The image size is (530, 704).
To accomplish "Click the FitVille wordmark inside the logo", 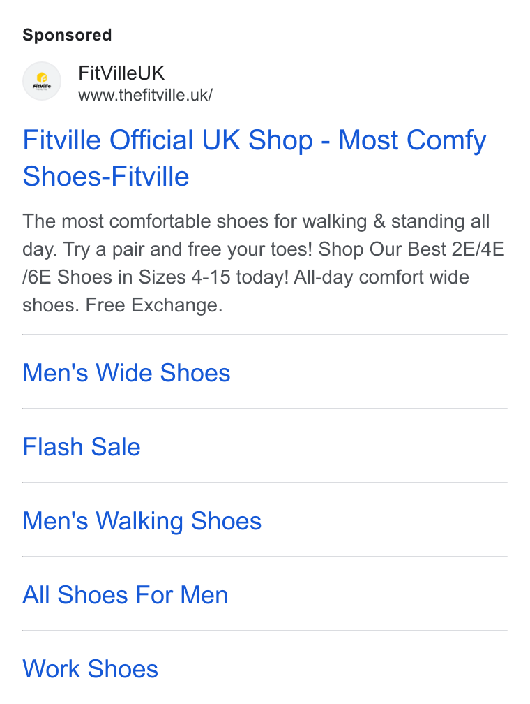I will [42, 86].
